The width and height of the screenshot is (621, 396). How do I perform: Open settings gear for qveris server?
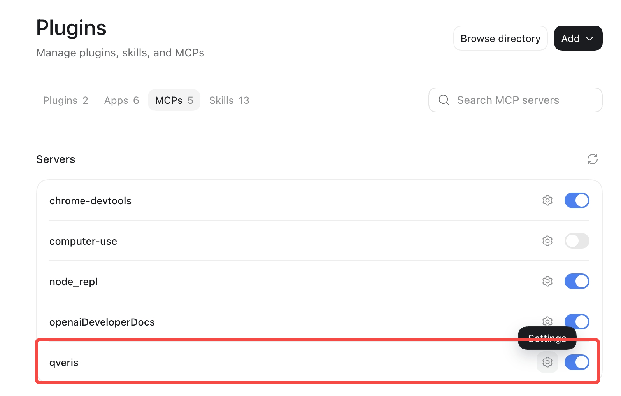pos(547,362)
